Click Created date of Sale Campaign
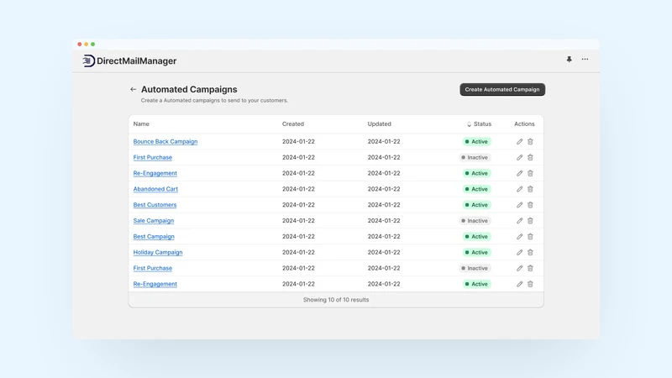The height and width of the screenshot is (378, 672). (x=298, y=221)
